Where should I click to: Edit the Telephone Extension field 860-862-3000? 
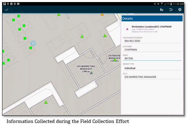point(152,41)
